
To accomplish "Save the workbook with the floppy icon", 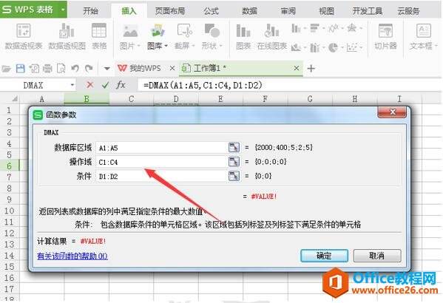I will pyautogui.click(x=21, y=69).
